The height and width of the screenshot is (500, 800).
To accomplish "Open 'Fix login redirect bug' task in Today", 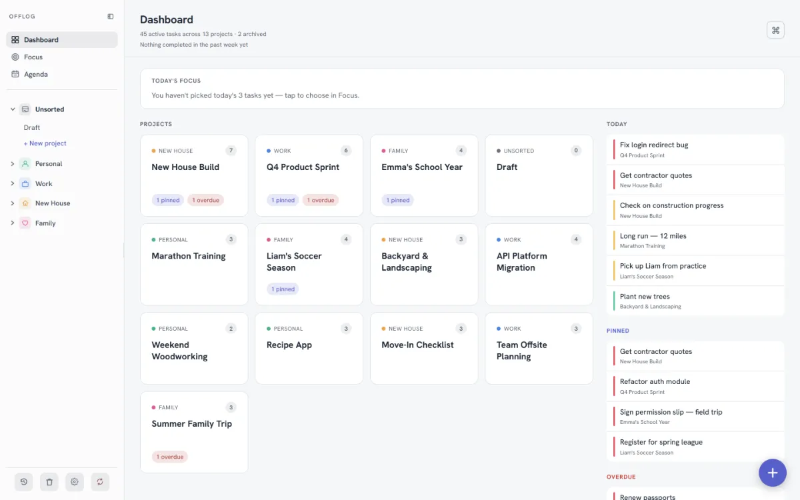I will [695, 149].
